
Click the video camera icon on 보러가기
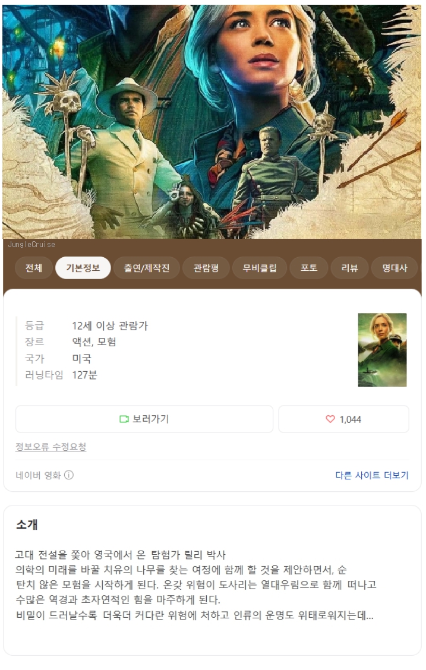click(124, 419)
